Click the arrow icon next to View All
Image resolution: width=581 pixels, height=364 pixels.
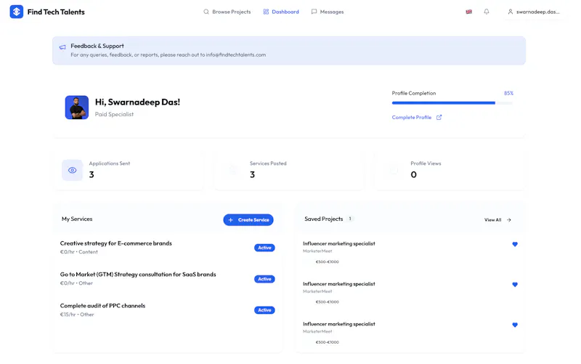click(509, 220)
